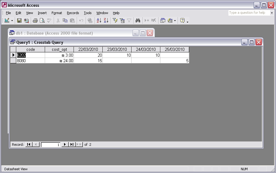
Task: Expand the View button dropdown arrow
Action: pyautogui.click(x=12, y=21)
